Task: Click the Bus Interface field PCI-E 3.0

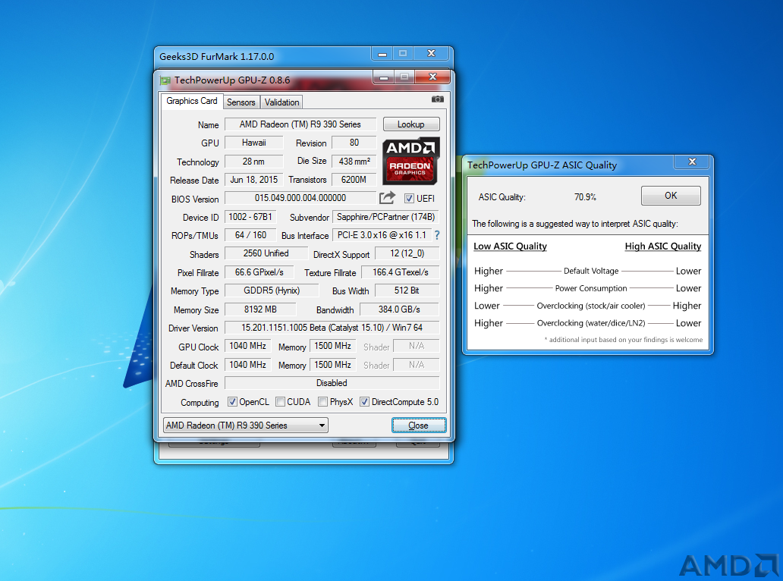Action: [382, 235]
